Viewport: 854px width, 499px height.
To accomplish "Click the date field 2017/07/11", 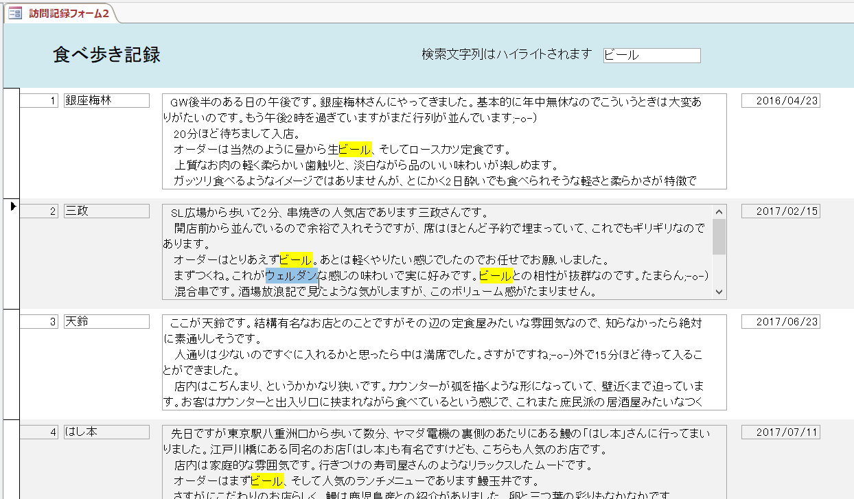I will 781,431.
